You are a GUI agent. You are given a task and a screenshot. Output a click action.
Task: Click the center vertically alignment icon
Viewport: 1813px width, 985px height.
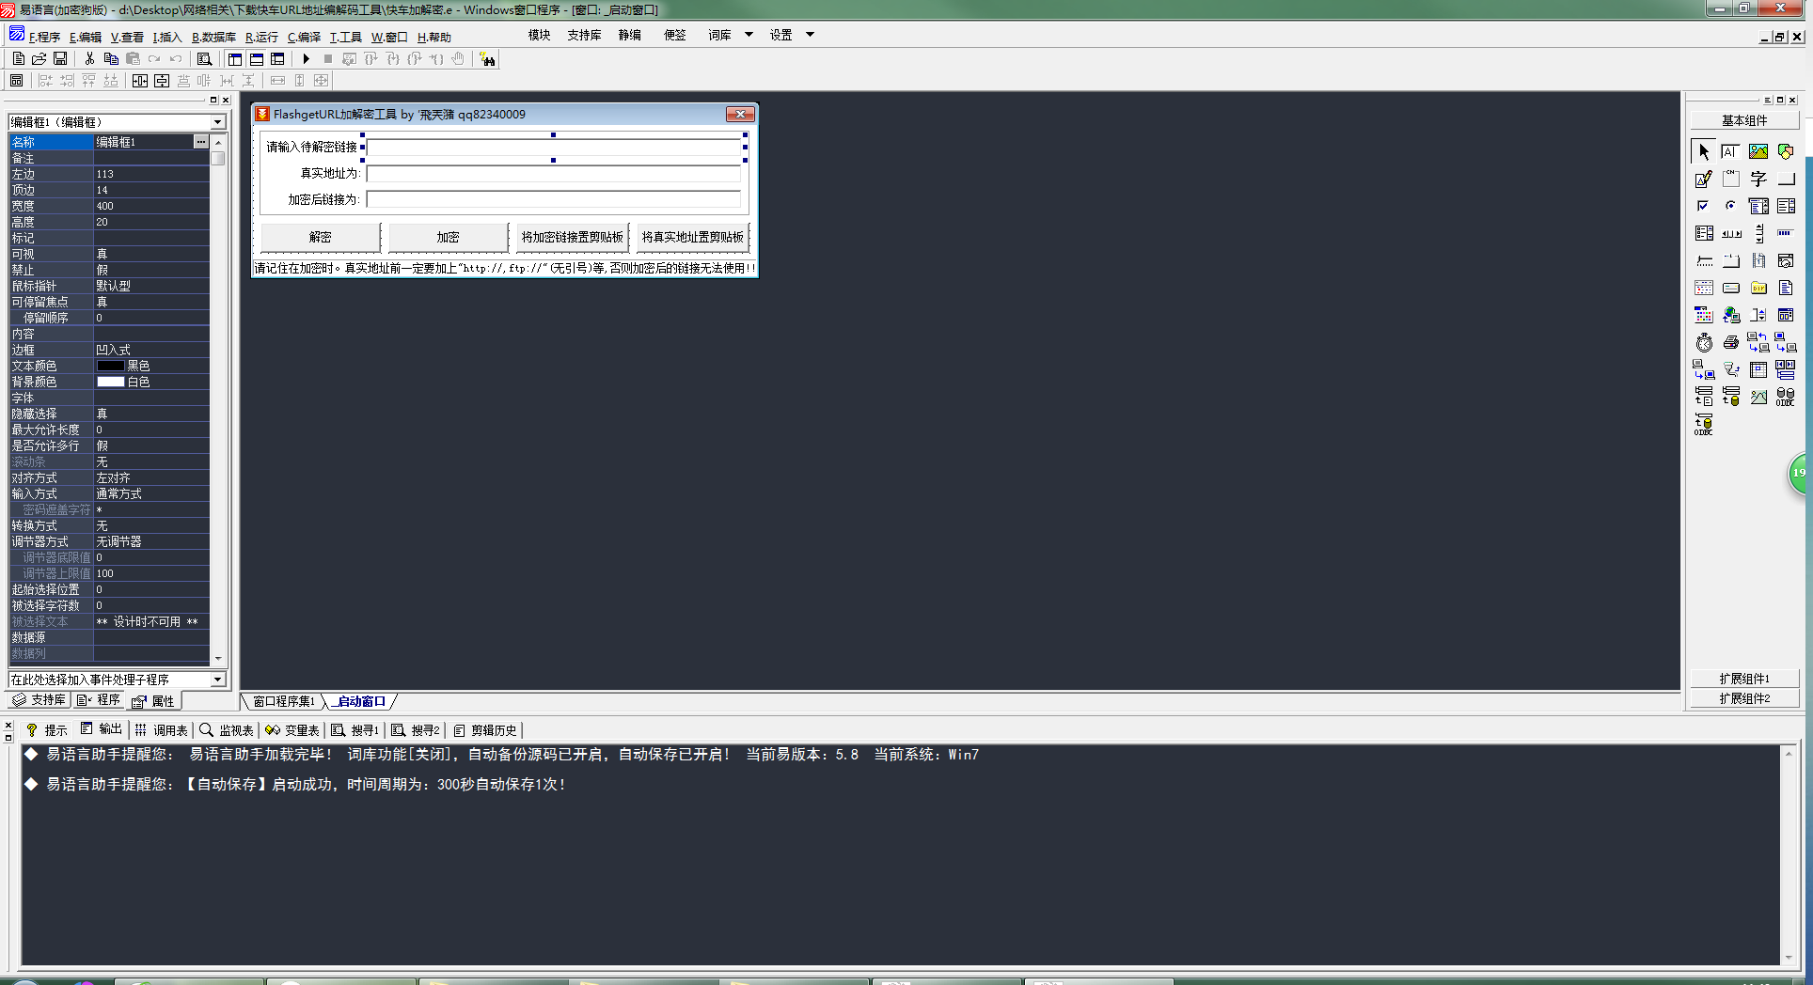coord(162,81)
